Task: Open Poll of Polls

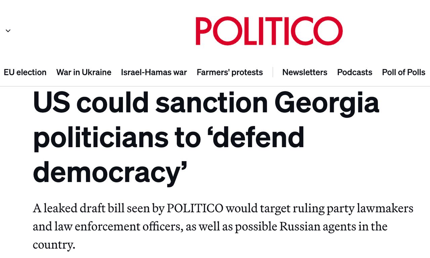Action: (403, 72)
